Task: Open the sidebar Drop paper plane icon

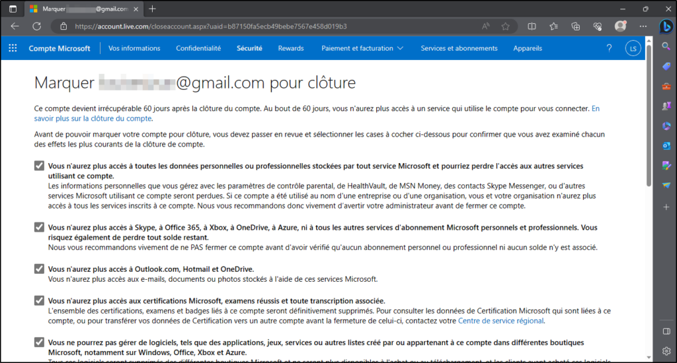Action: (666, 185)
